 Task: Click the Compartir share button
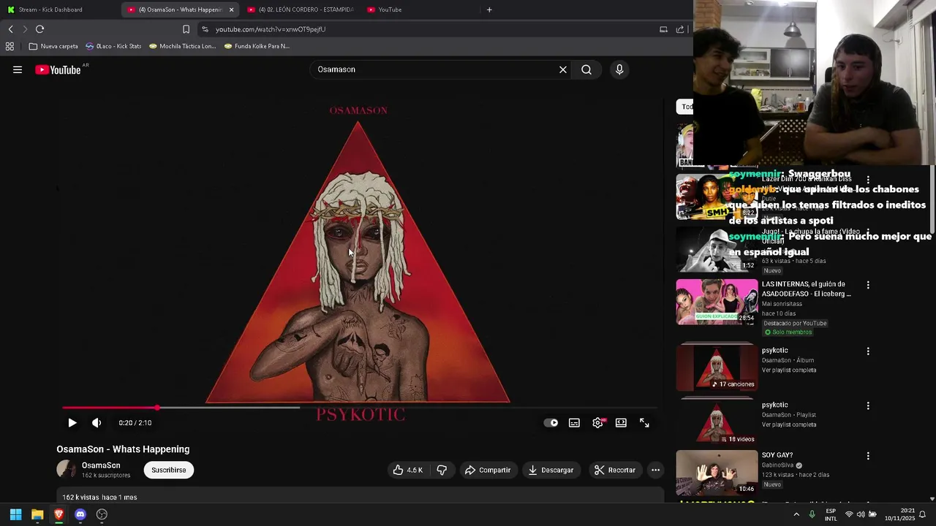coord(488,470)
